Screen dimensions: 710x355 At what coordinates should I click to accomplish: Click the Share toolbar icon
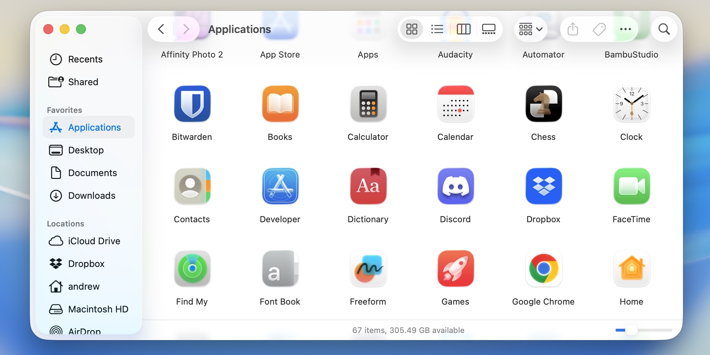(573, 29)
